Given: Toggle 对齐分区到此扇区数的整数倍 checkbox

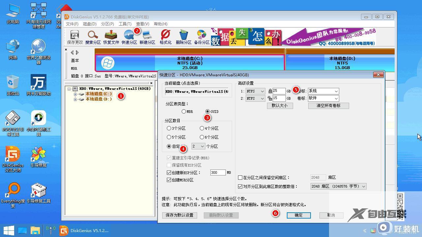Looking at the screenshot, I should tap(240, 187).
